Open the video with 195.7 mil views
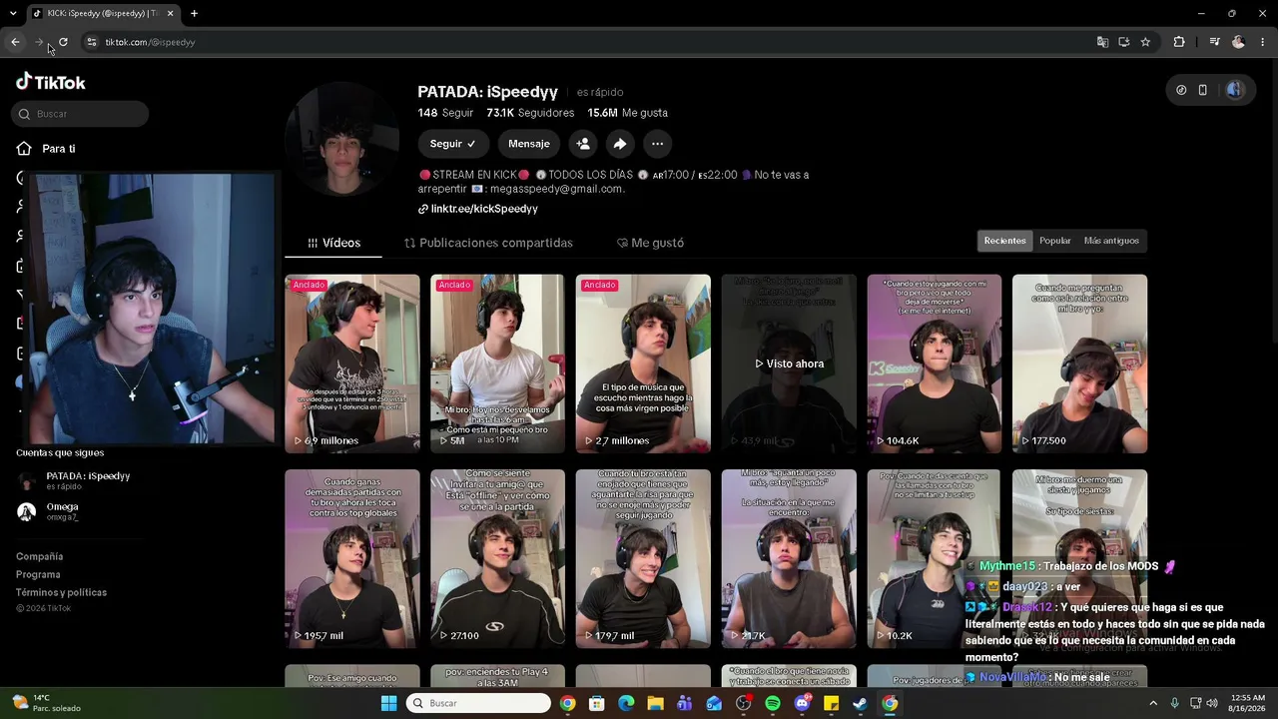 pyautogui.click(x=352, y=559)
